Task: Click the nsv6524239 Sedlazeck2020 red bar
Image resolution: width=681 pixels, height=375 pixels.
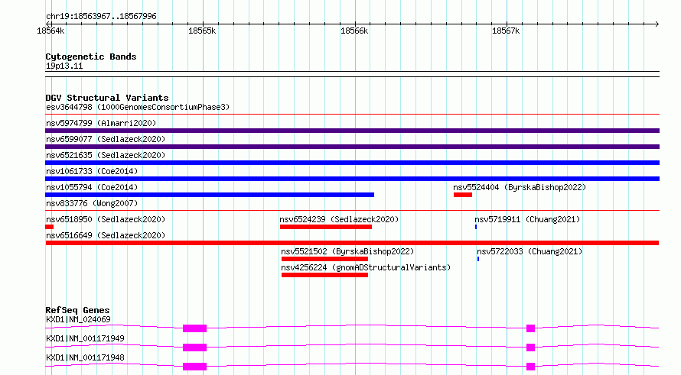Action: [x=326, y=227]
